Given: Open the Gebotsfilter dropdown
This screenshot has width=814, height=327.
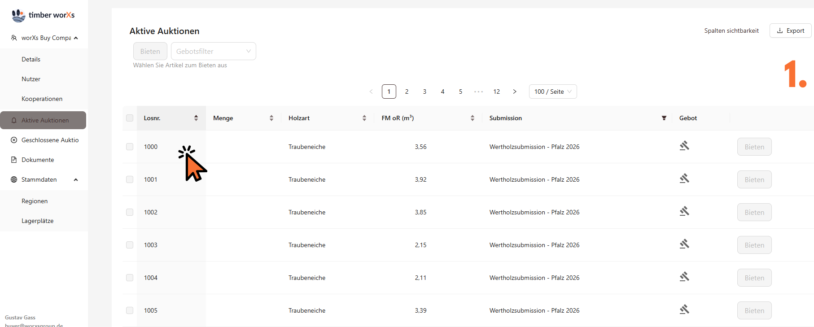Looking at the screenshot, I should (213, 51).
